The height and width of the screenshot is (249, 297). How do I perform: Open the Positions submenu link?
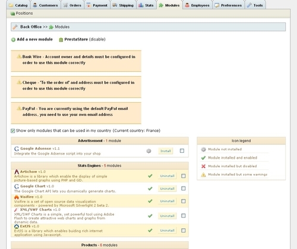(x=24, y=13)
